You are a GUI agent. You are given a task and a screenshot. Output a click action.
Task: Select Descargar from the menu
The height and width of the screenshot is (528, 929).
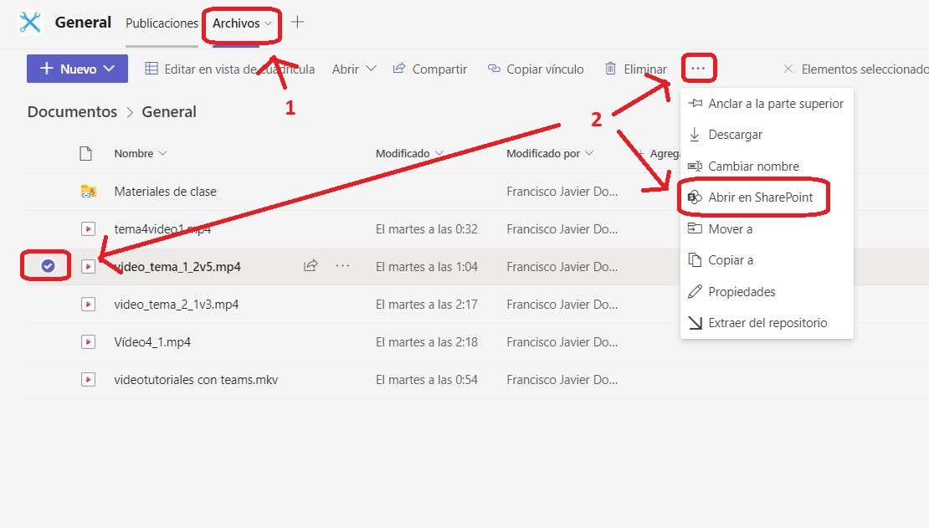767,135
